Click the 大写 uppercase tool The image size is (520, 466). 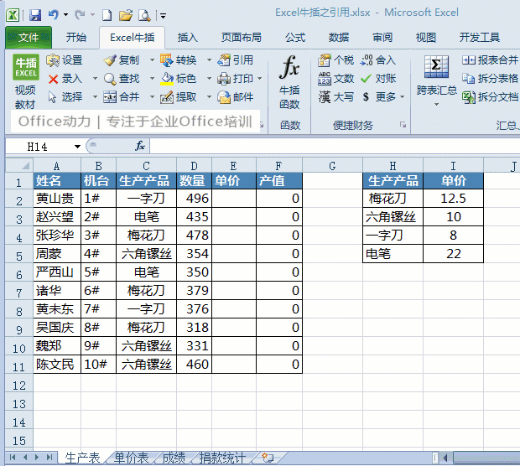click(336, 97)
